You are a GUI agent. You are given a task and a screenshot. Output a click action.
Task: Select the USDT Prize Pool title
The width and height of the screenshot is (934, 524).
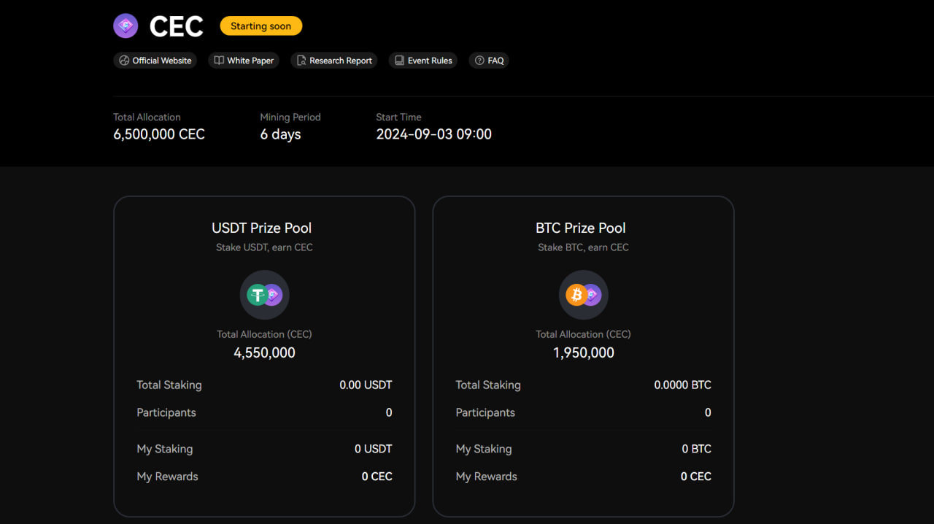(x=262, y=228)
